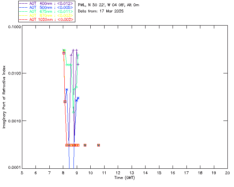Viewport: 234px width, 187px height.
Task: Click the x-axis tick label 20
Action: [227, 173]
